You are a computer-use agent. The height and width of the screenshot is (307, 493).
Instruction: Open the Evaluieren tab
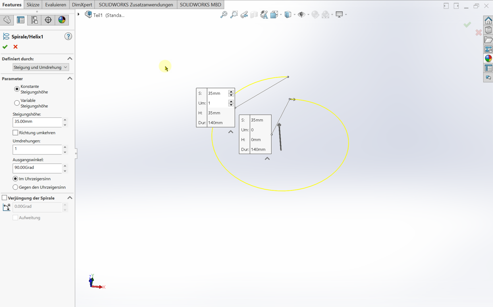[55, 5]
